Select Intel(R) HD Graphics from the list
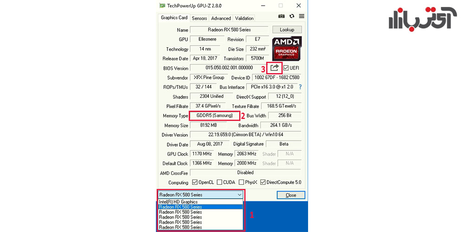Image resolution: width=464 pixels, height=232 pixels. tap(200, 202)
